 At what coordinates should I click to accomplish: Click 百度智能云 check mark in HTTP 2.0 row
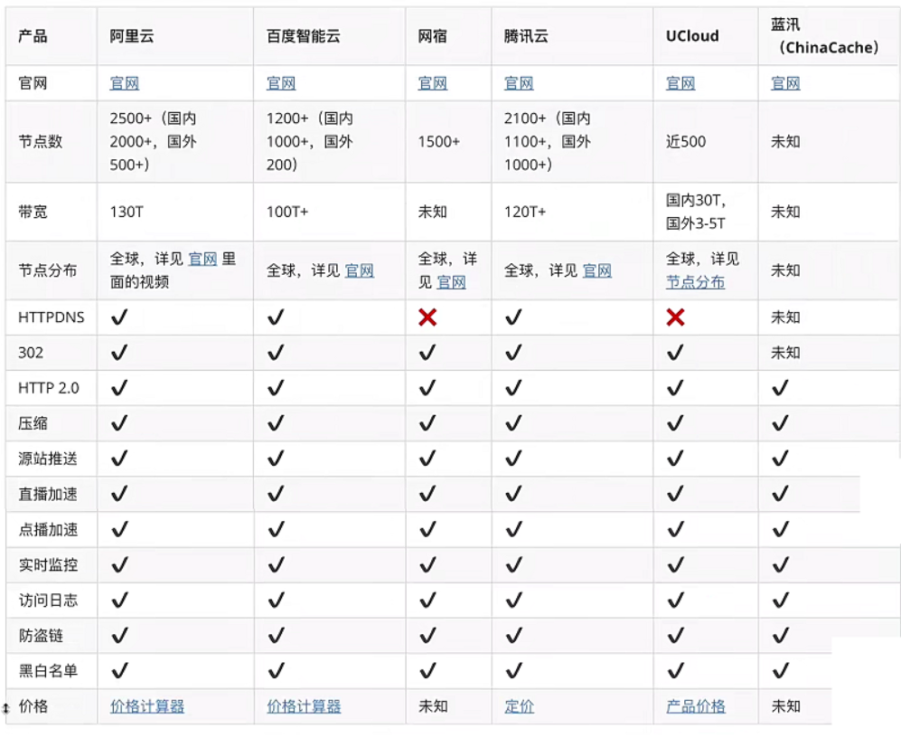tap(276, 388)
